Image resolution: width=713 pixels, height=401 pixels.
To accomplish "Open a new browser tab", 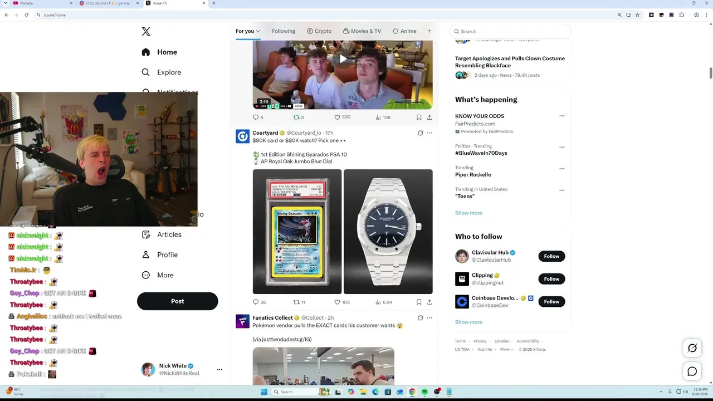I will 214,3.
